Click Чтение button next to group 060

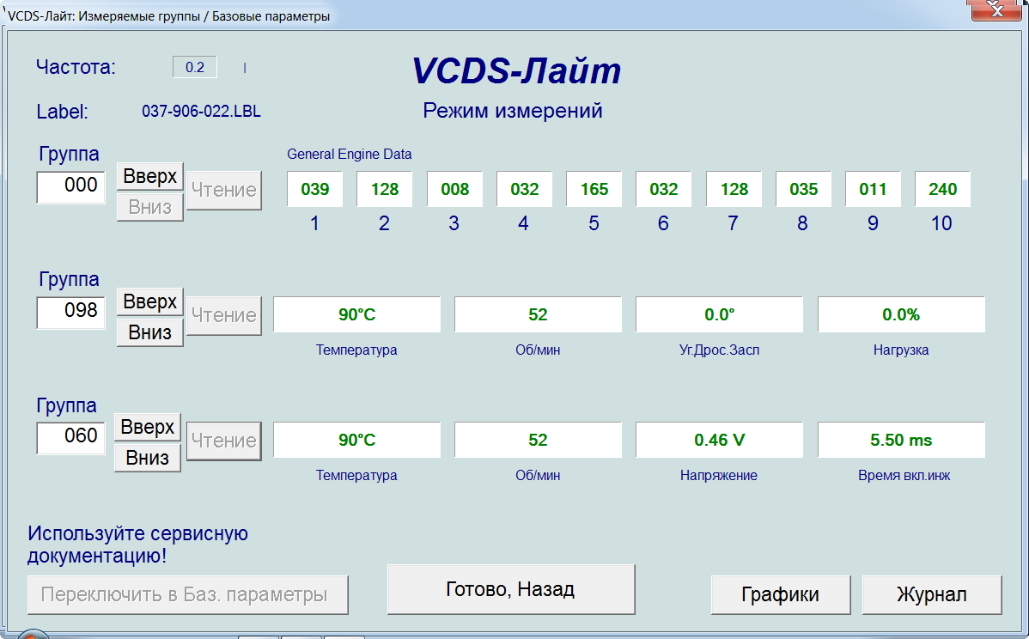(224, 441)
